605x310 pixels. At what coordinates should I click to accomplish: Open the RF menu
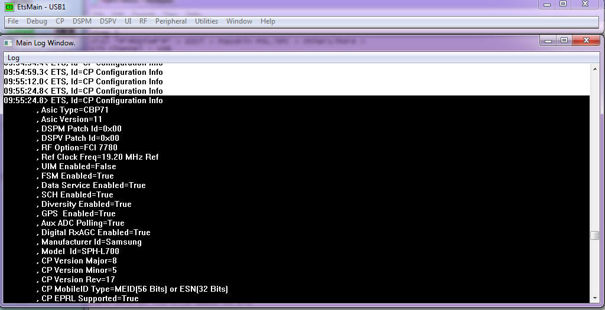(143, 21)
